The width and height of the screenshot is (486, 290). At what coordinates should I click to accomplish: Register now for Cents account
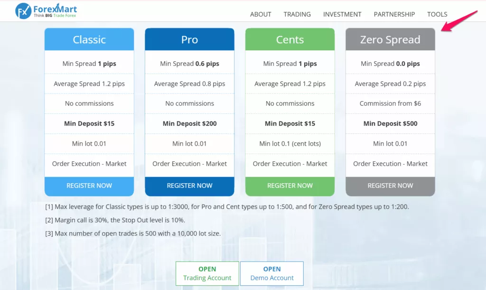click(x=290, y=186)
